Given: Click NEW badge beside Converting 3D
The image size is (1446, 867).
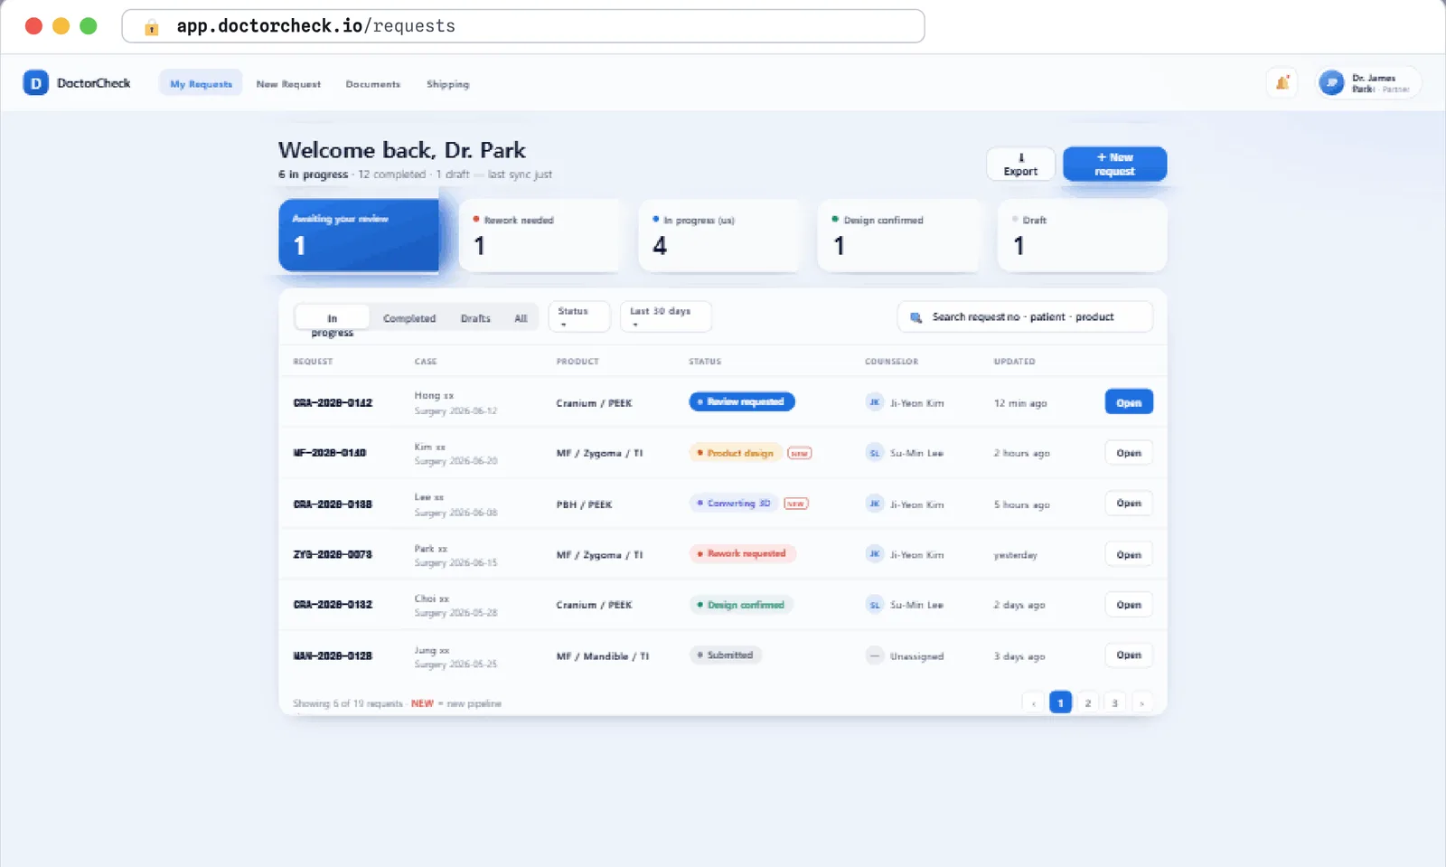Looking at the screenshot, I should pyautogui.click(x=795, y=504).
